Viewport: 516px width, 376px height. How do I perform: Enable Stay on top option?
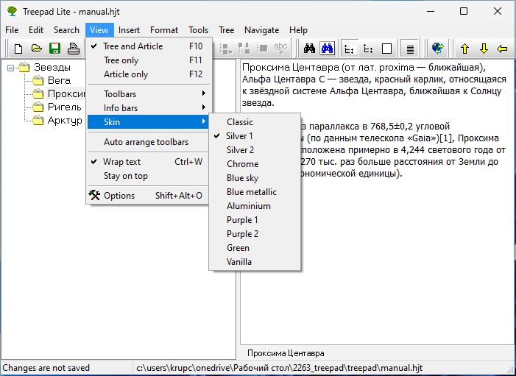(x=149, y=176)
